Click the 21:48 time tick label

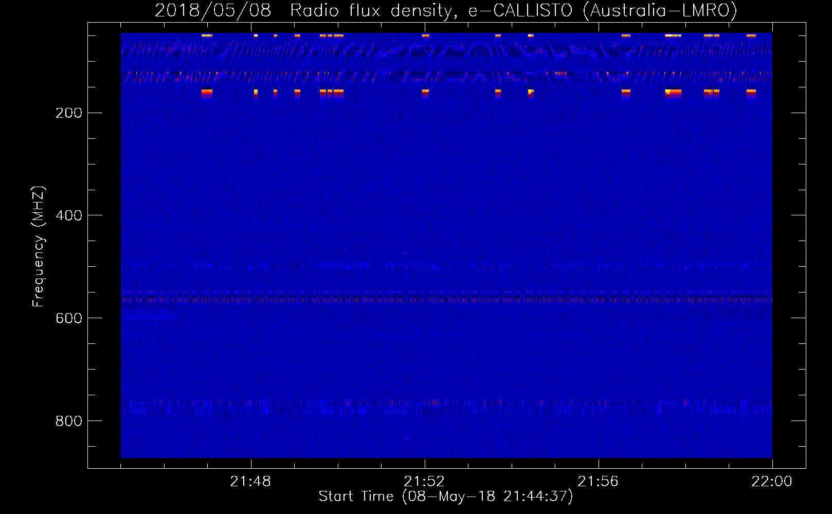point(250,482)
